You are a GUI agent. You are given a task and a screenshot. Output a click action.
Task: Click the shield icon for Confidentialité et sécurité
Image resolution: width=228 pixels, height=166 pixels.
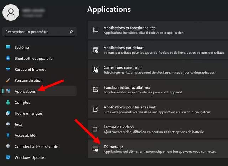(8, 146)
